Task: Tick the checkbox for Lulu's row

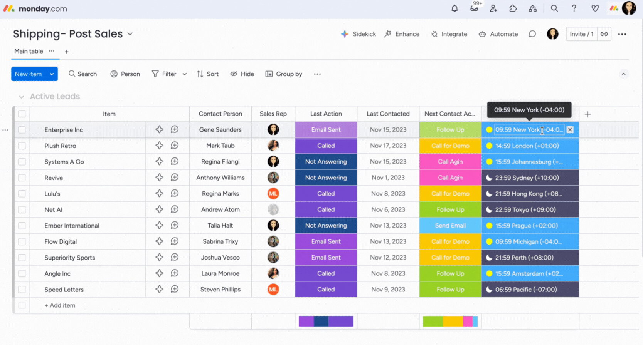Action: [22, 194]
